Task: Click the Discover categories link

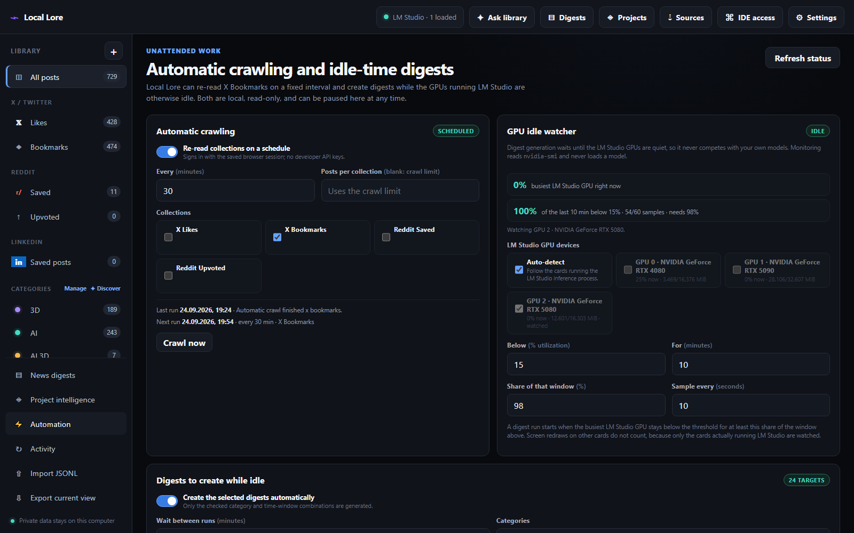Action: coord(106,288)
